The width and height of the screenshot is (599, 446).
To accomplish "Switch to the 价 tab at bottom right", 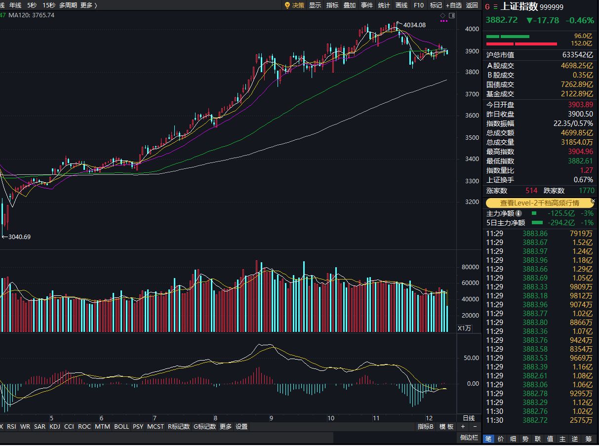I will (500, 439).
